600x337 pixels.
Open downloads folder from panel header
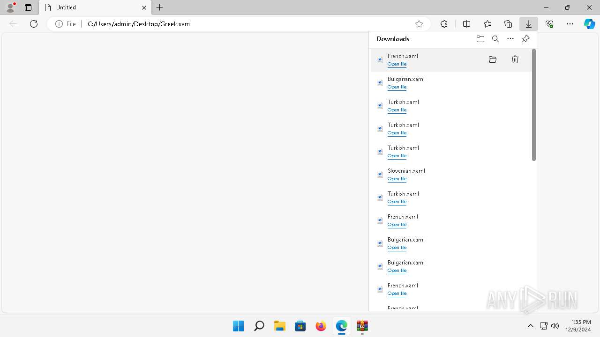480,39
